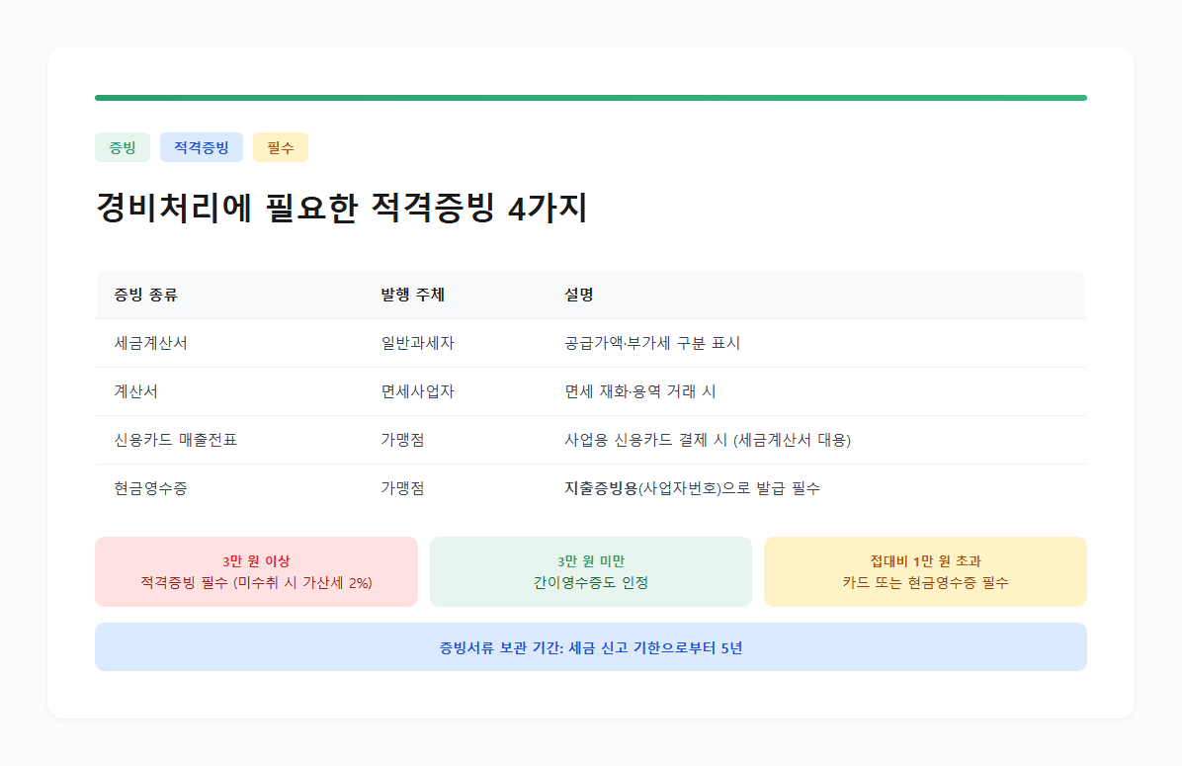Click the text 공급가액·부가세 구분 표시
Viewport: 1182px width, 766px height.
(x=652, y=343)
